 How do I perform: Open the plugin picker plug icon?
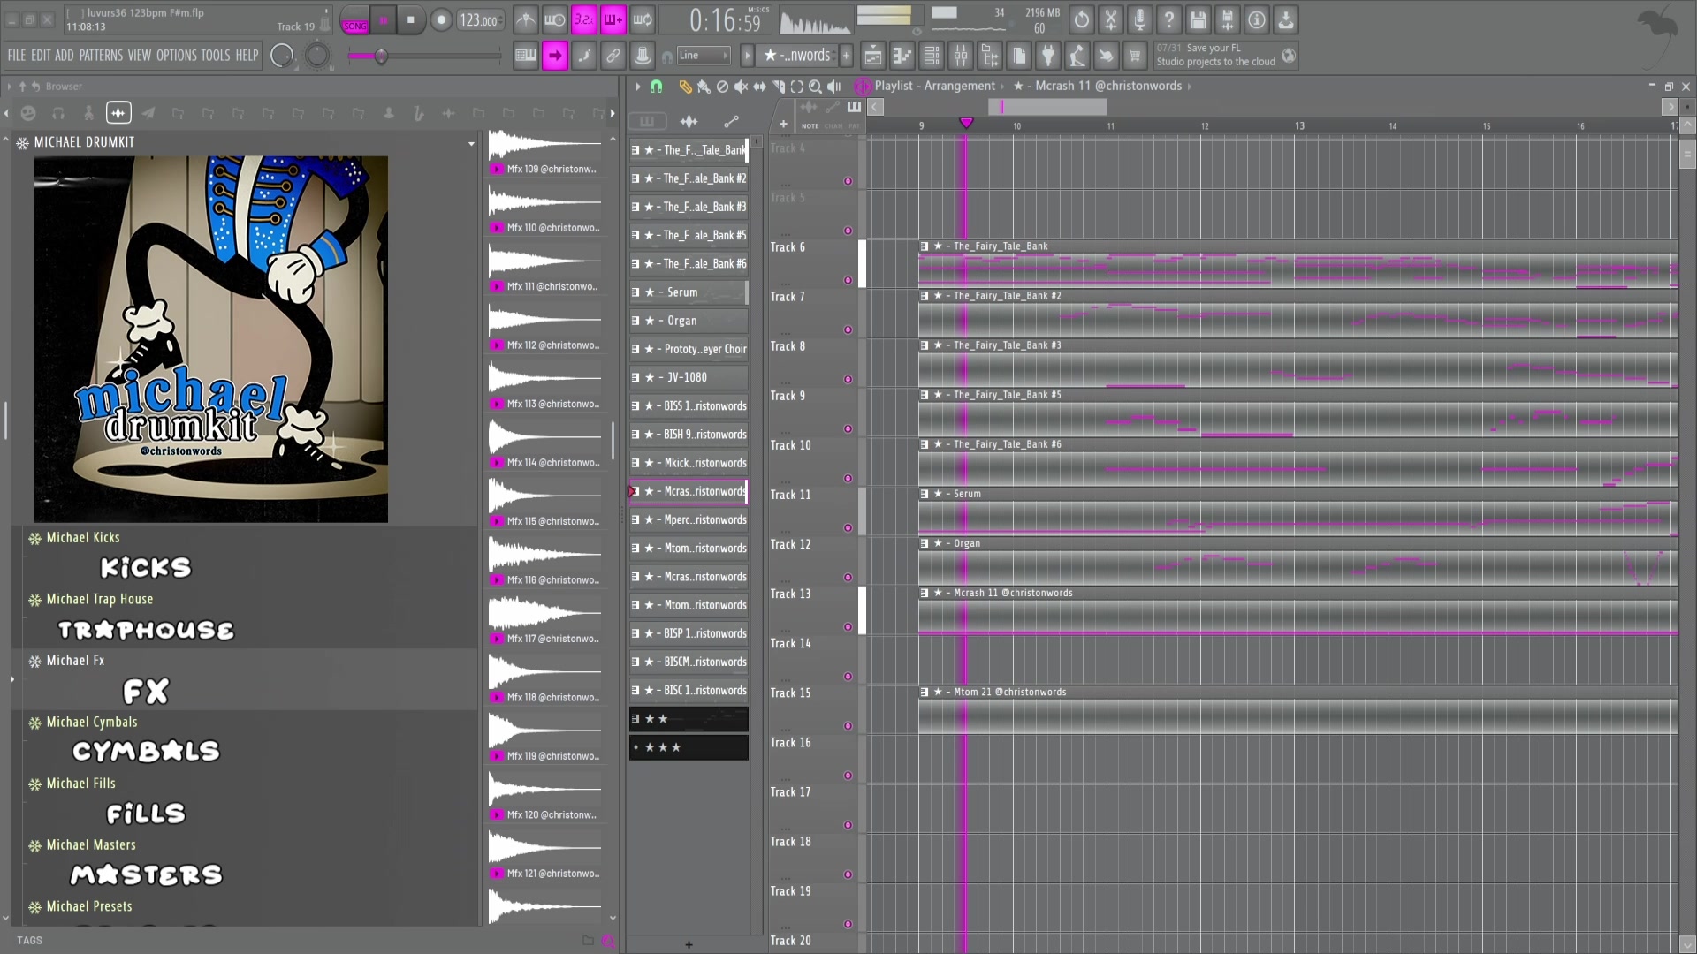pos(1048,57)
